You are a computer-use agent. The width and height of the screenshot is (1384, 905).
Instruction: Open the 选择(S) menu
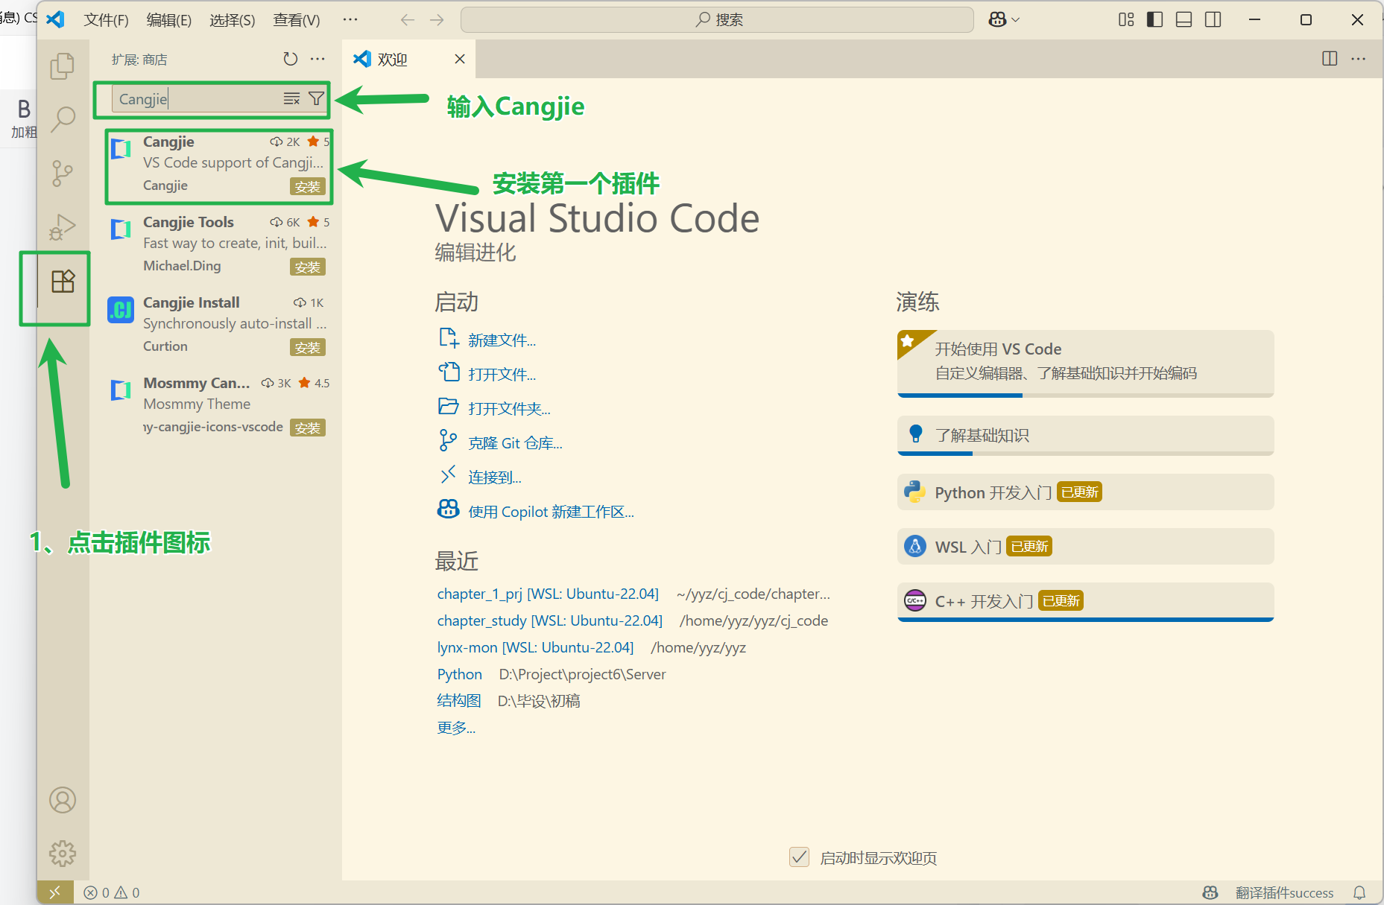232,20
